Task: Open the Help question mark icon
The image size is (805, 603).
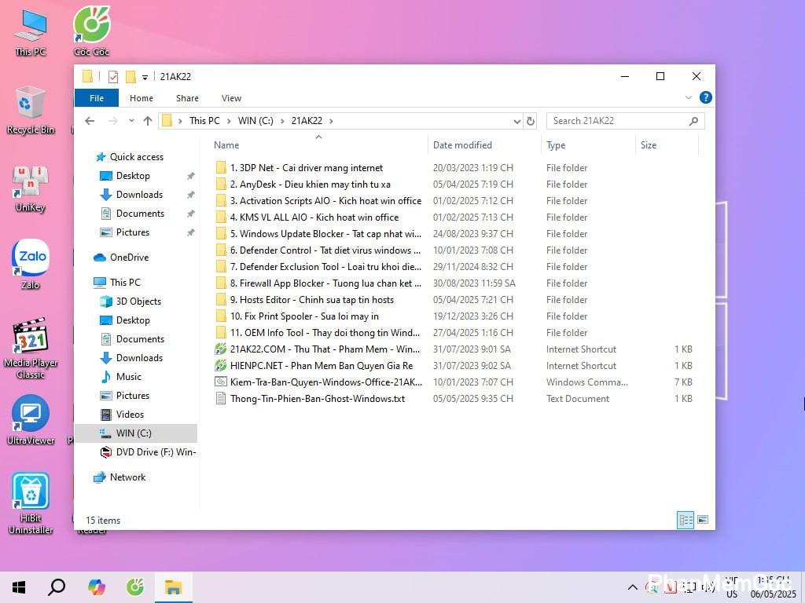Action: (705, 98)
